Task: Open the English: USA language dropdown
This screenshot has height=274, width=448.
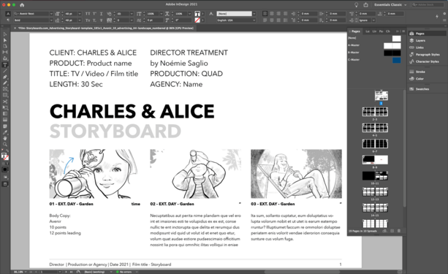Action: tap(236, 20)
